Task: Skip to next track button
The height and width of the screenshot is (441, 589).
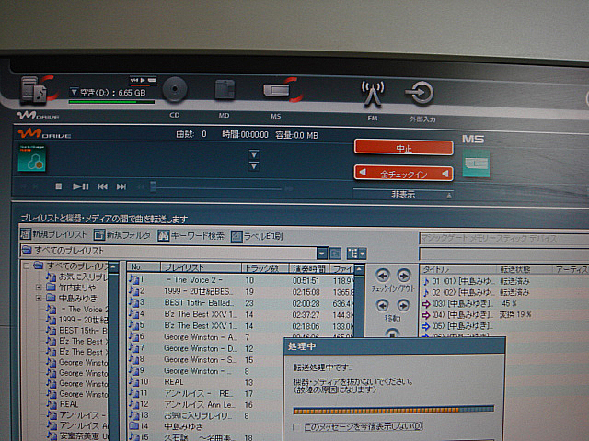Action: click(x=121, y=187)
